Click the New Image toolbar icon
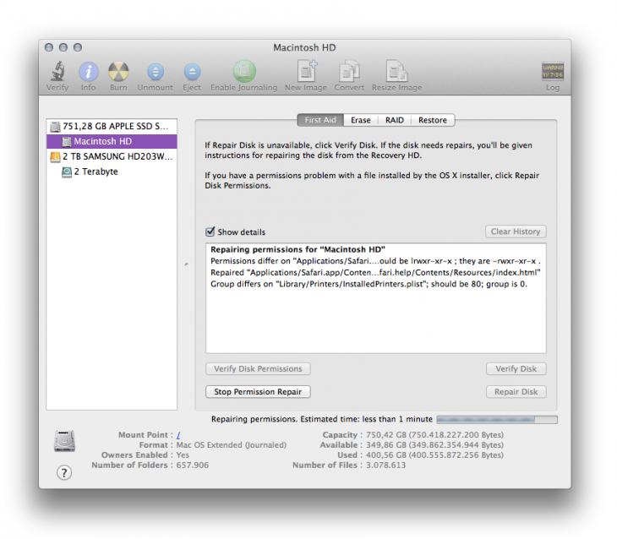Screen dimensions: 617x539 pos(306,71)
